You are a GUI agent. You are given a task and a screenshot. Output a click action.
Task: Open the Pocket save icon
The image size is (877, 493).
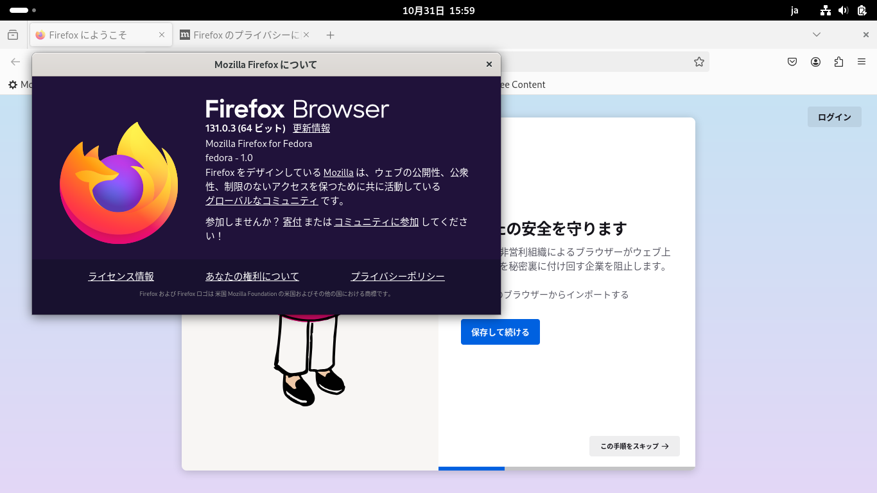[x=792, y=62]
